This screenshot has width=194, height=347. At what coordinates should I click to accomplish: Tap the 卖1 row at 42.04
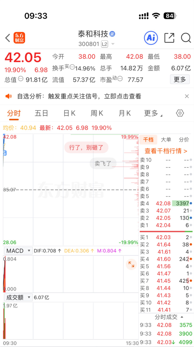166,225
